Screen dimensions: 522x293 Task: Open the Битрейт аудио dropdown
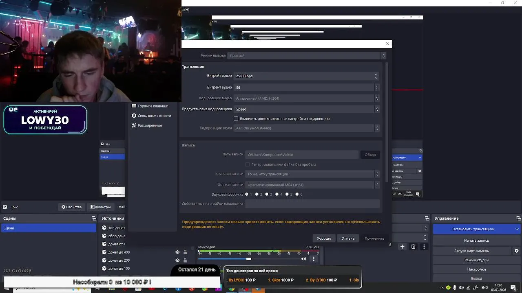tap(307, 87)
